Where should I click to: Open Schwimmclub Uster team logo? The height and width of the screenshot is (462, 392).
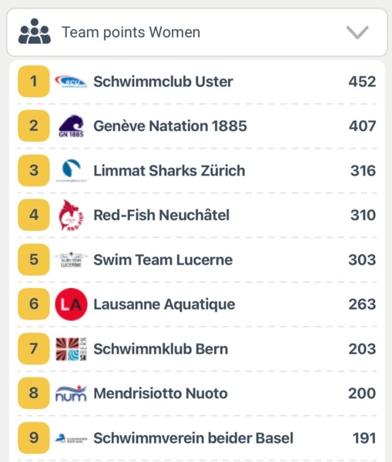tap(71, 82)
